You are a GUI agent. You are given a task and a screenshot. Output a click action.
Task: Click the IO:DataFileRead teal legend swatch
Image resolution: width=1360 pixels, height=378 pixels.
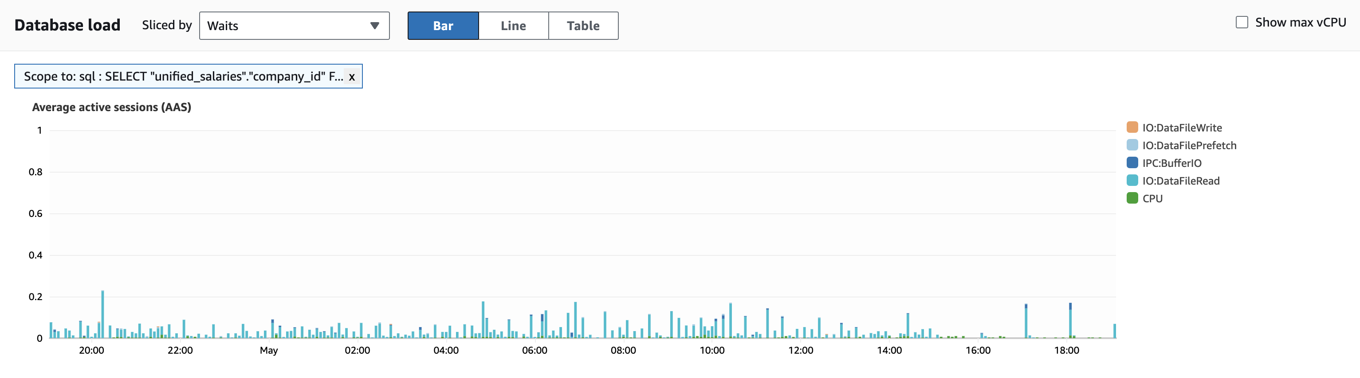tap(1132, 181)
